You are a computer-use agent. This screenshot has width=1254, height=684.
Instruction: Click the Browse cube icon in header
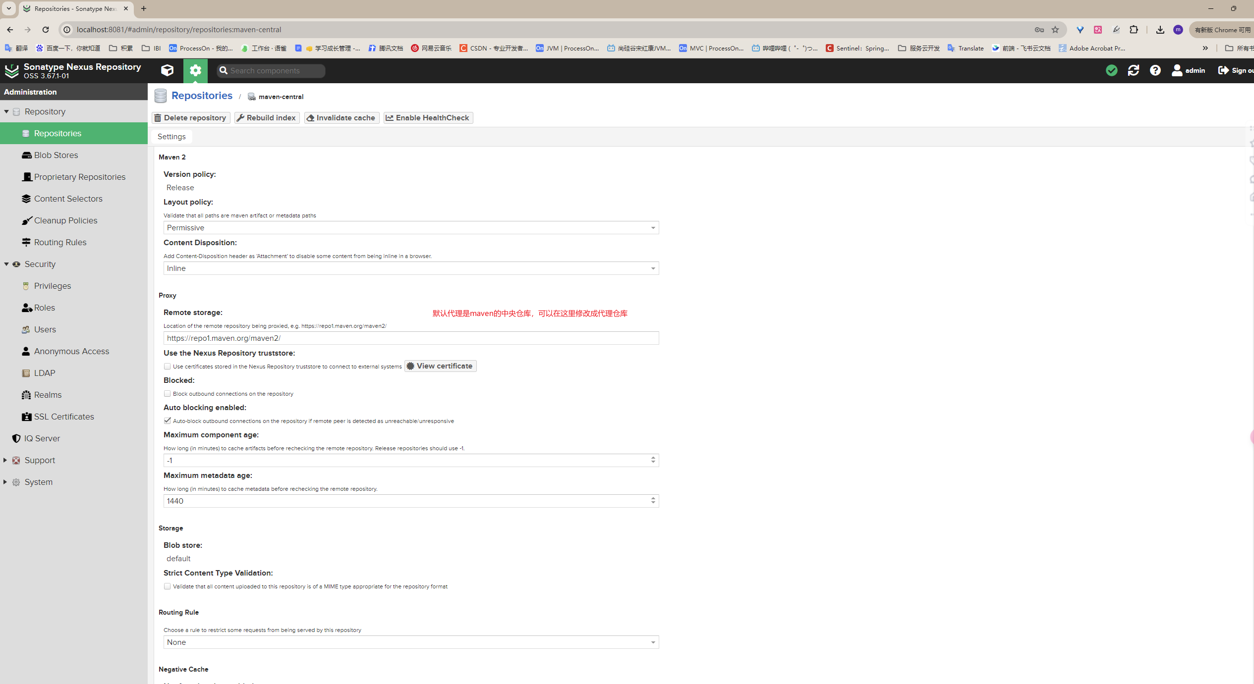167,70
